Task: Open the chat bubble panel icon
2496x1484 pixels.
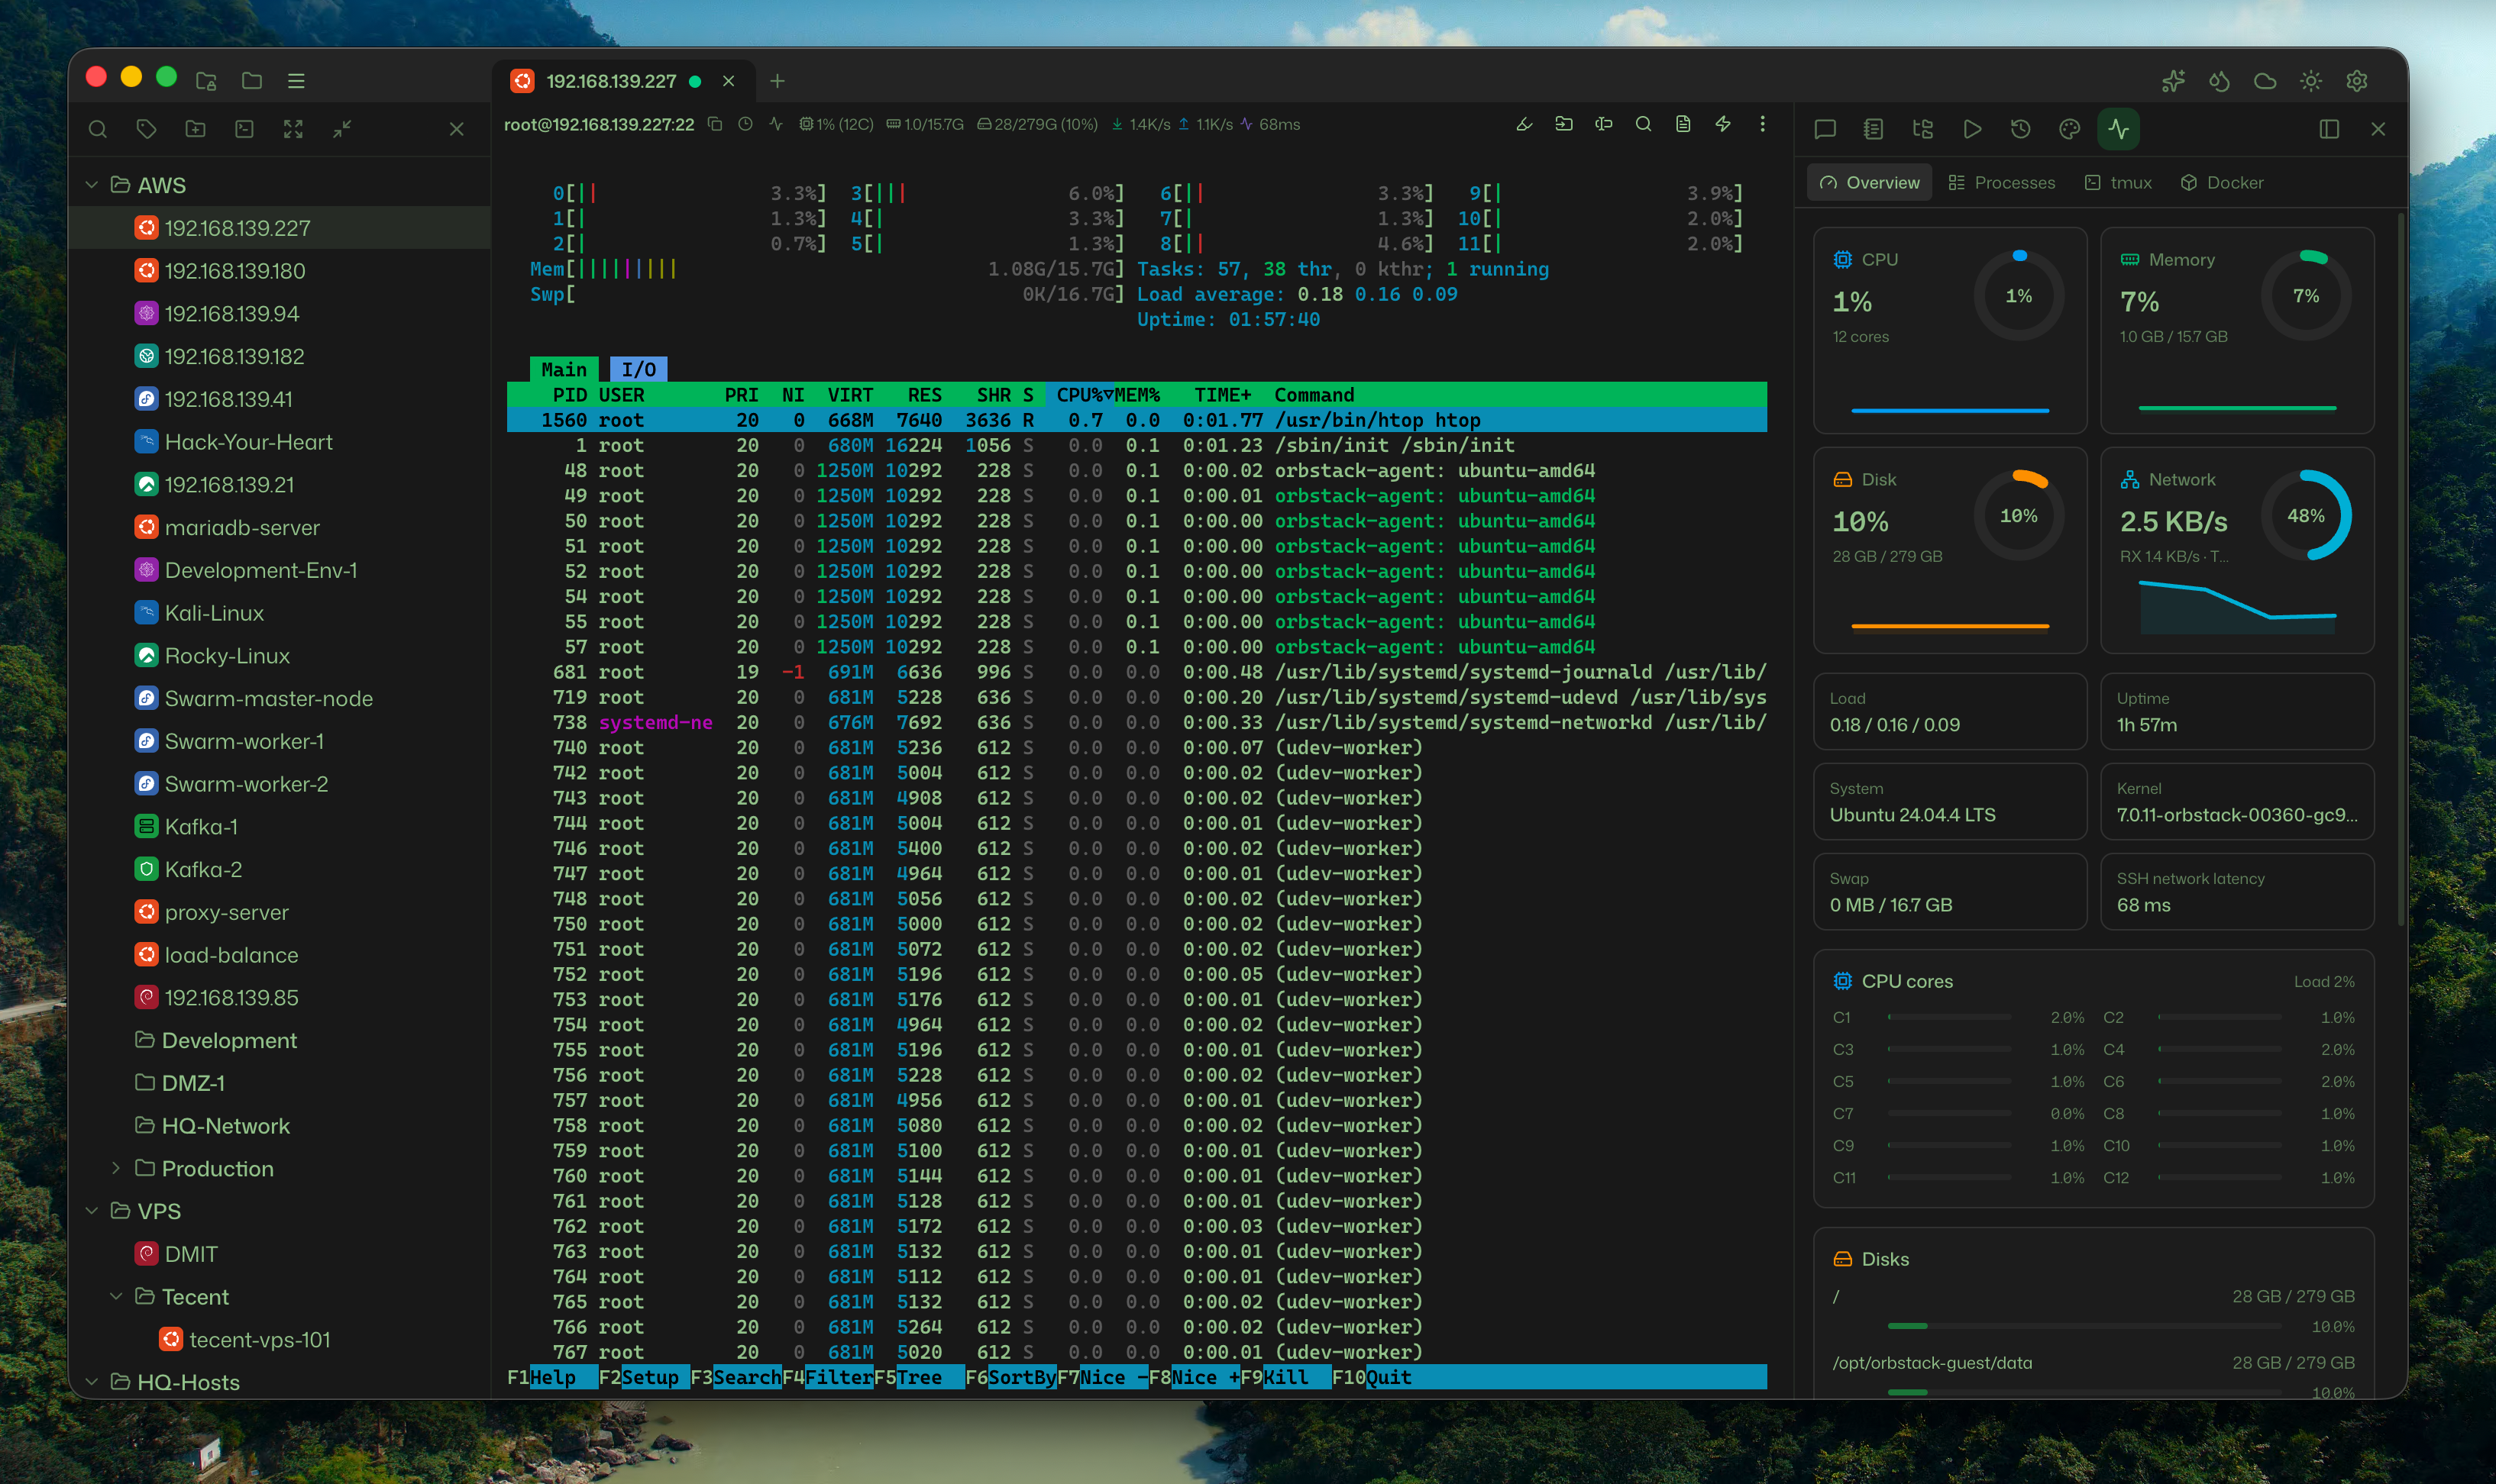Action: [1825, 129]
